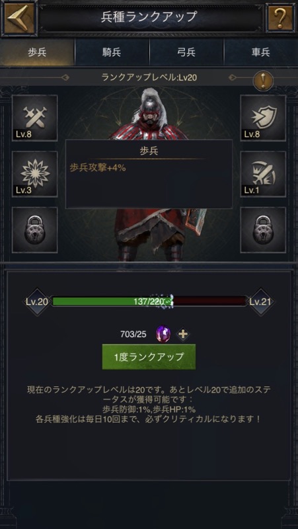The width and height of the screenshot is (298, 529).
Task: Open the question mark help icon
Action: point(280,19)
